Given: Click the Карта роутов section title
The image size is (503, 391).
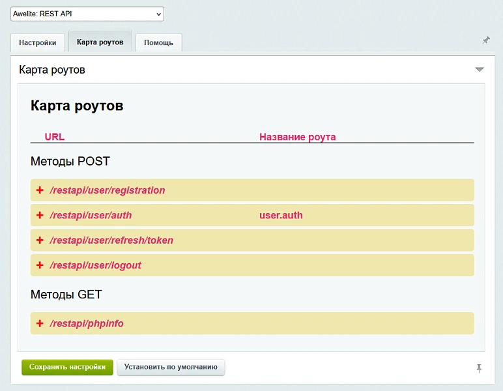Looking at the screenshot, I should click(52, 70).
